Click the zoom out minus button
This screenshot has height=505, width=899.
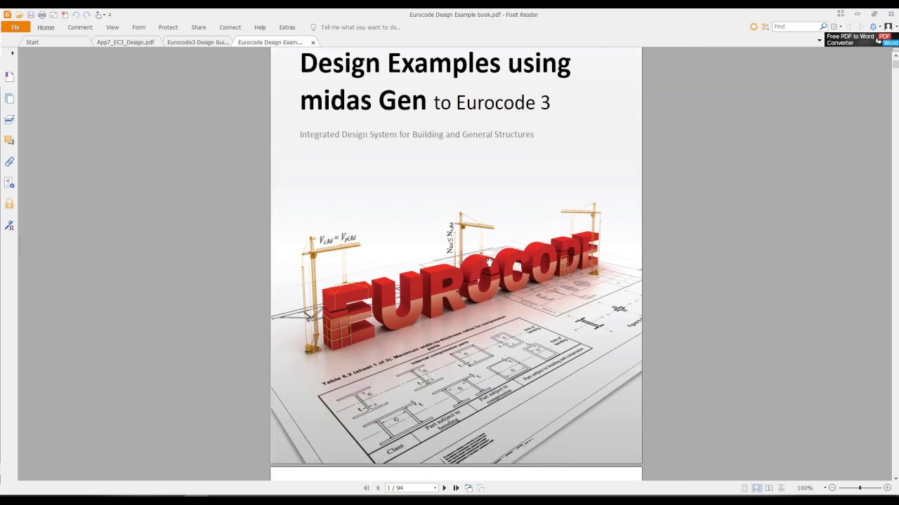click(832, 487)
